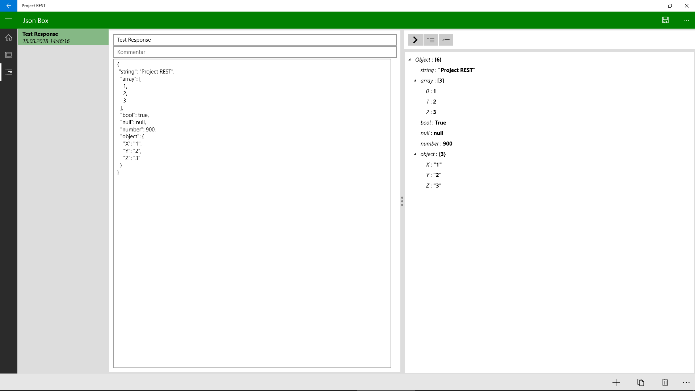Select the X : "1" tree row

(x=434, y=165)
